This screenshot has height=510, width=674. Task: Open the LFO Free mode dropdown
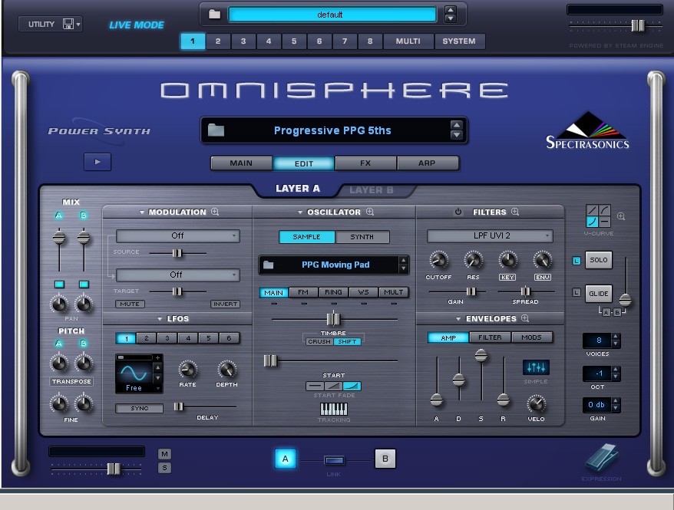point(138,388)
